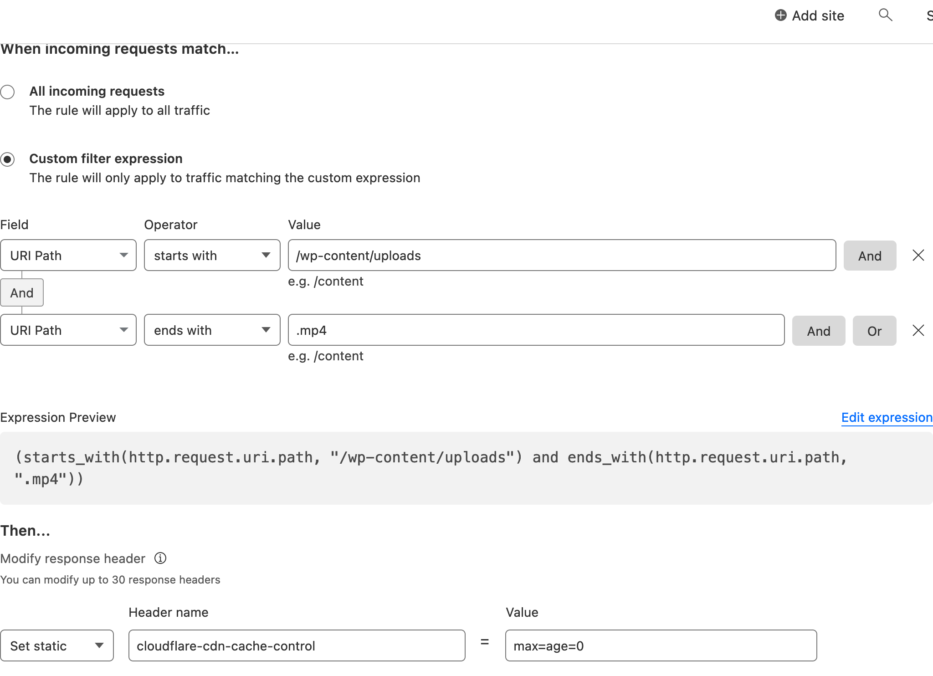The height and width of the screenshot is (676, 933).
Task: Click the search magnifier icon
Action: (885, 15)
